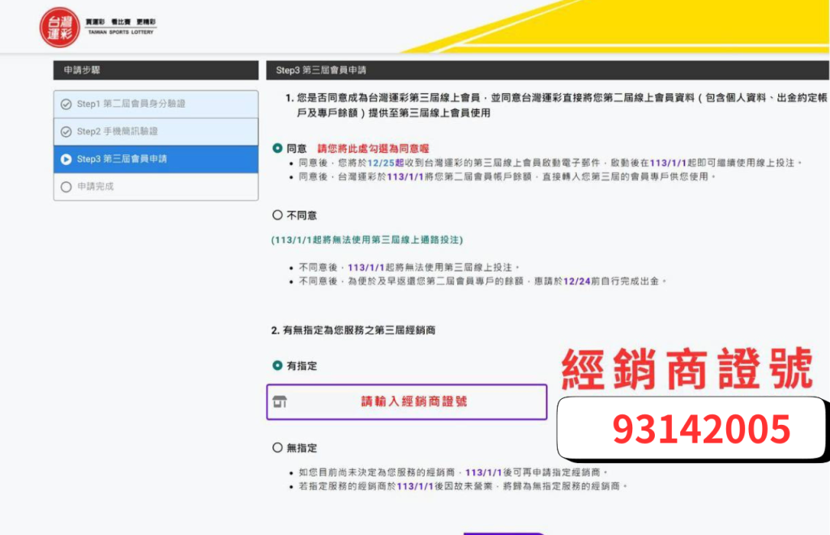Open Step1 第二屆會員身分驗證 step
Screen dimensions: 830x535
[x=156, y=104]
